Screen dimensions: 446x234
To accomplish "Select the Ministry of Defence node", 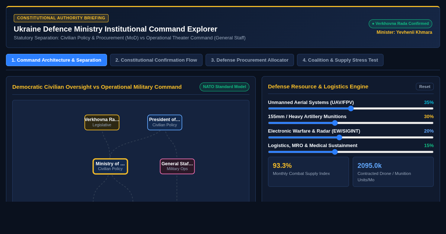I will (x=110, y=166).
